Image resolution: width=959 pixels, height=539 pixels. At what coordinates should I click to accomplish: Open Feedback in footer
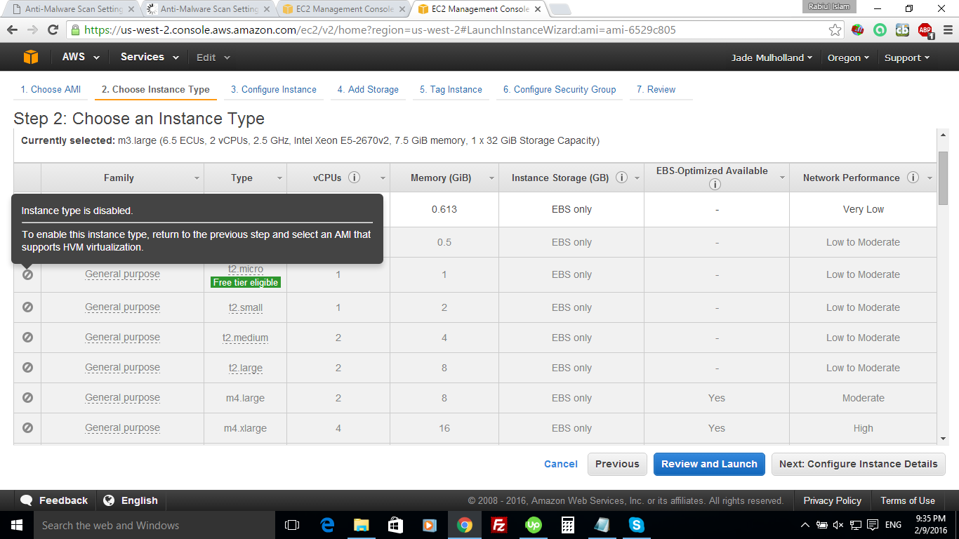pyautogui.click(x=54, y=500)
